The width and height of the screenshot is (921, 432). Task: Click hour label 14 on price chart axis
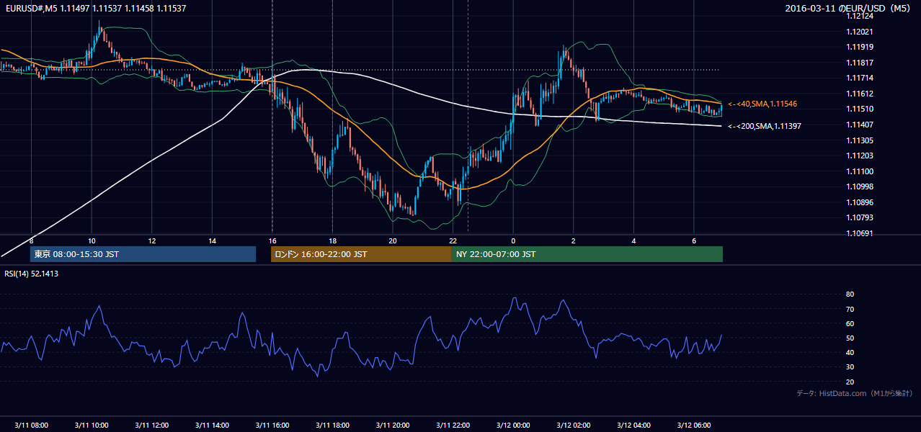click(212, 240)
